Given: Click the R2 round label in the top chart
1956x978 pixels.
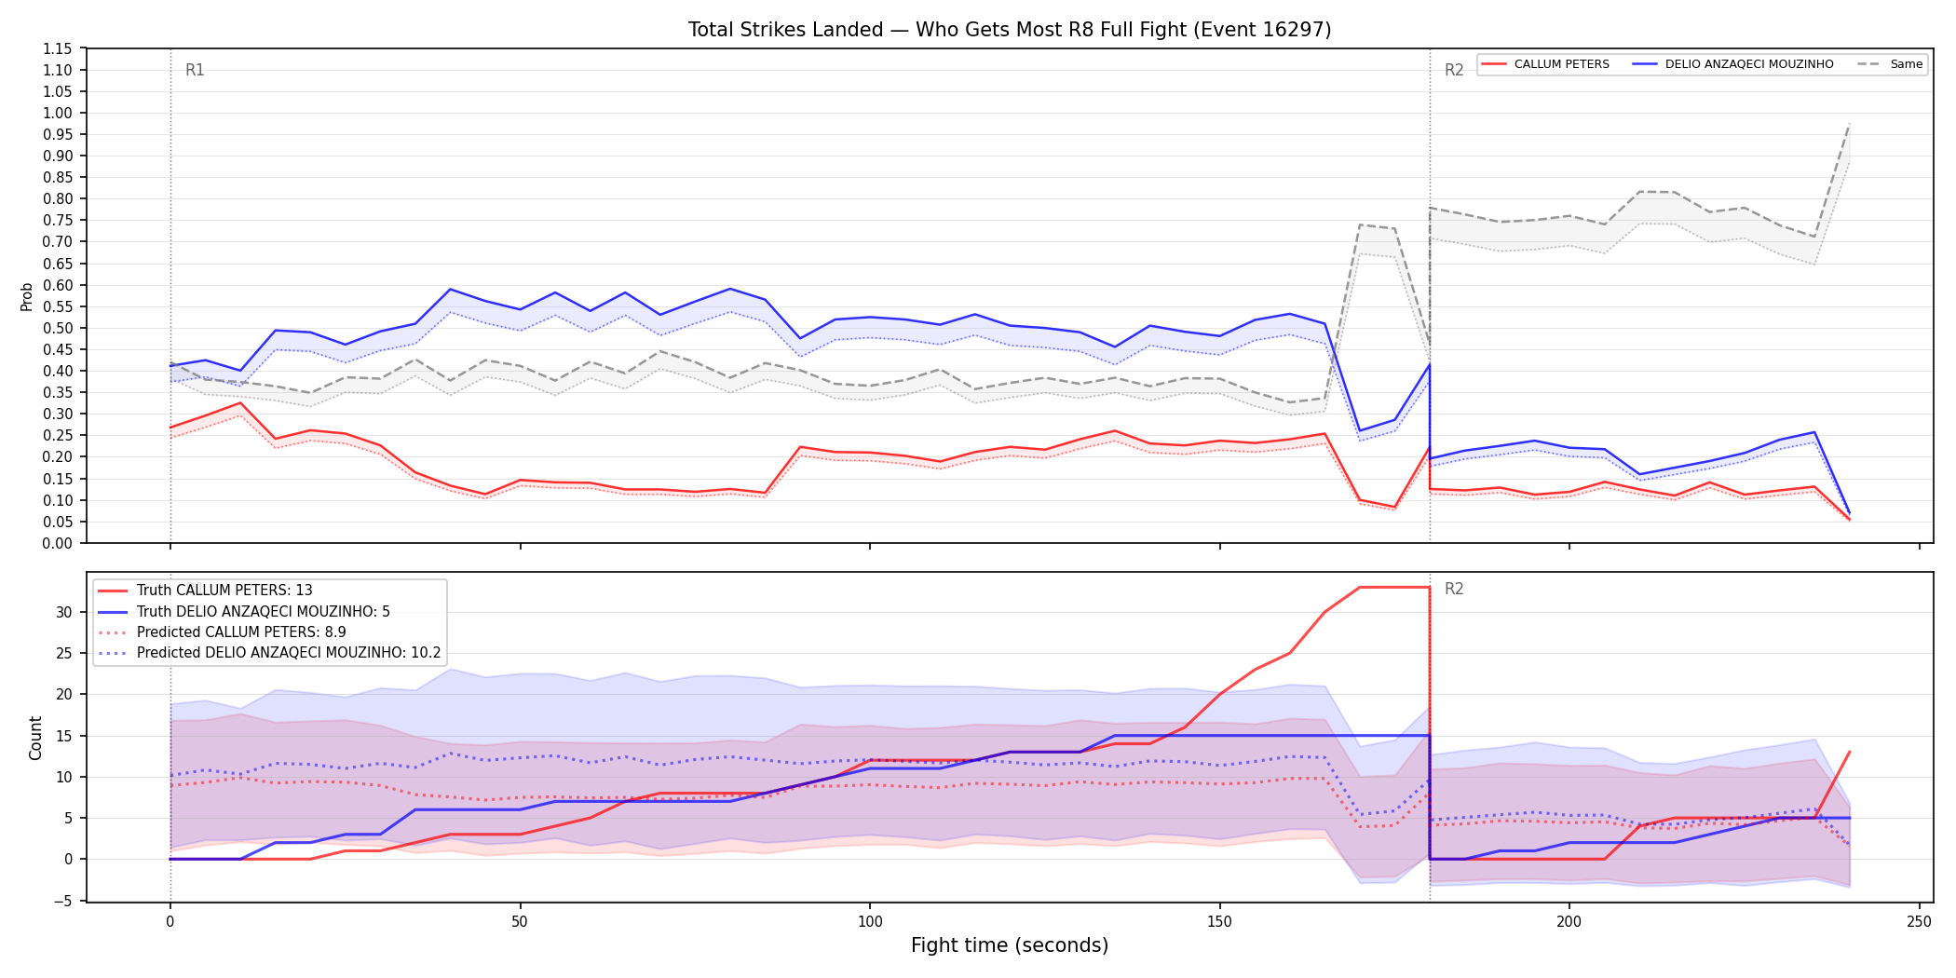Looking at the screenshot, I should (x=1454, y=70).
